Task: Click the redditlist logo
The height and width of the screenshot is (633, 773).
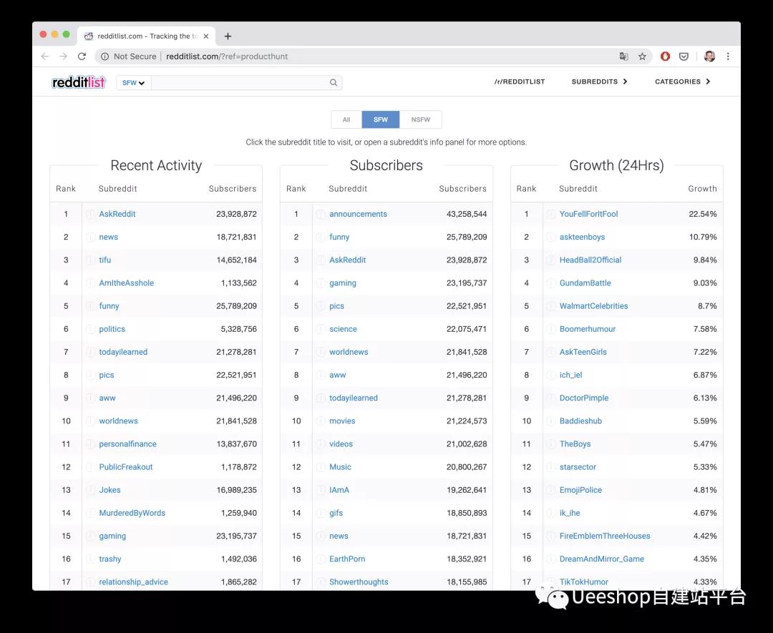Action: coord(79,82)
